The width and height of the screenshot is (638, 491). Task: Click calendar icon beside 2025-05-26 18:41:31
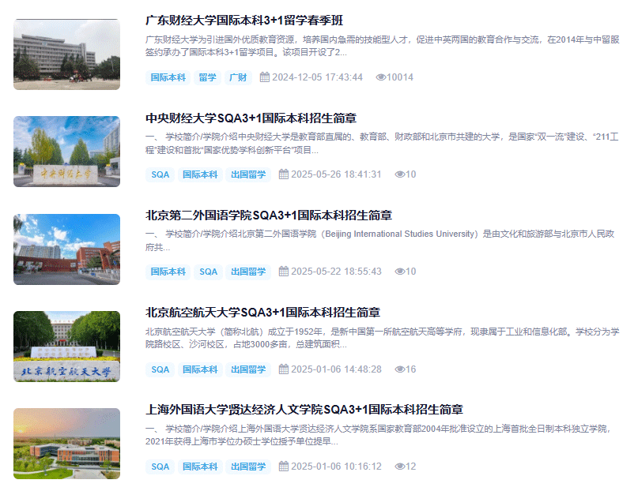284,174
